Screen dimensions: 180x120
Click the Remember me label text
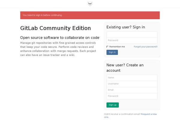(x=117, y=46)
